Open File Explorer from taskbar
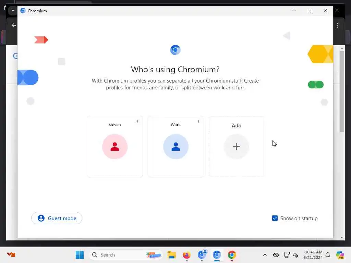 pyautogui.click(x=172, y=255)
